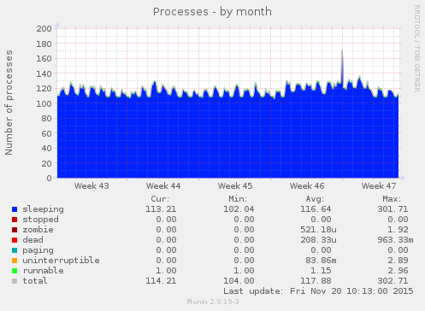Viewport: 425px width, 311px height.
Task: Click zombie average value 521.18u
Action: click(318, 230)
